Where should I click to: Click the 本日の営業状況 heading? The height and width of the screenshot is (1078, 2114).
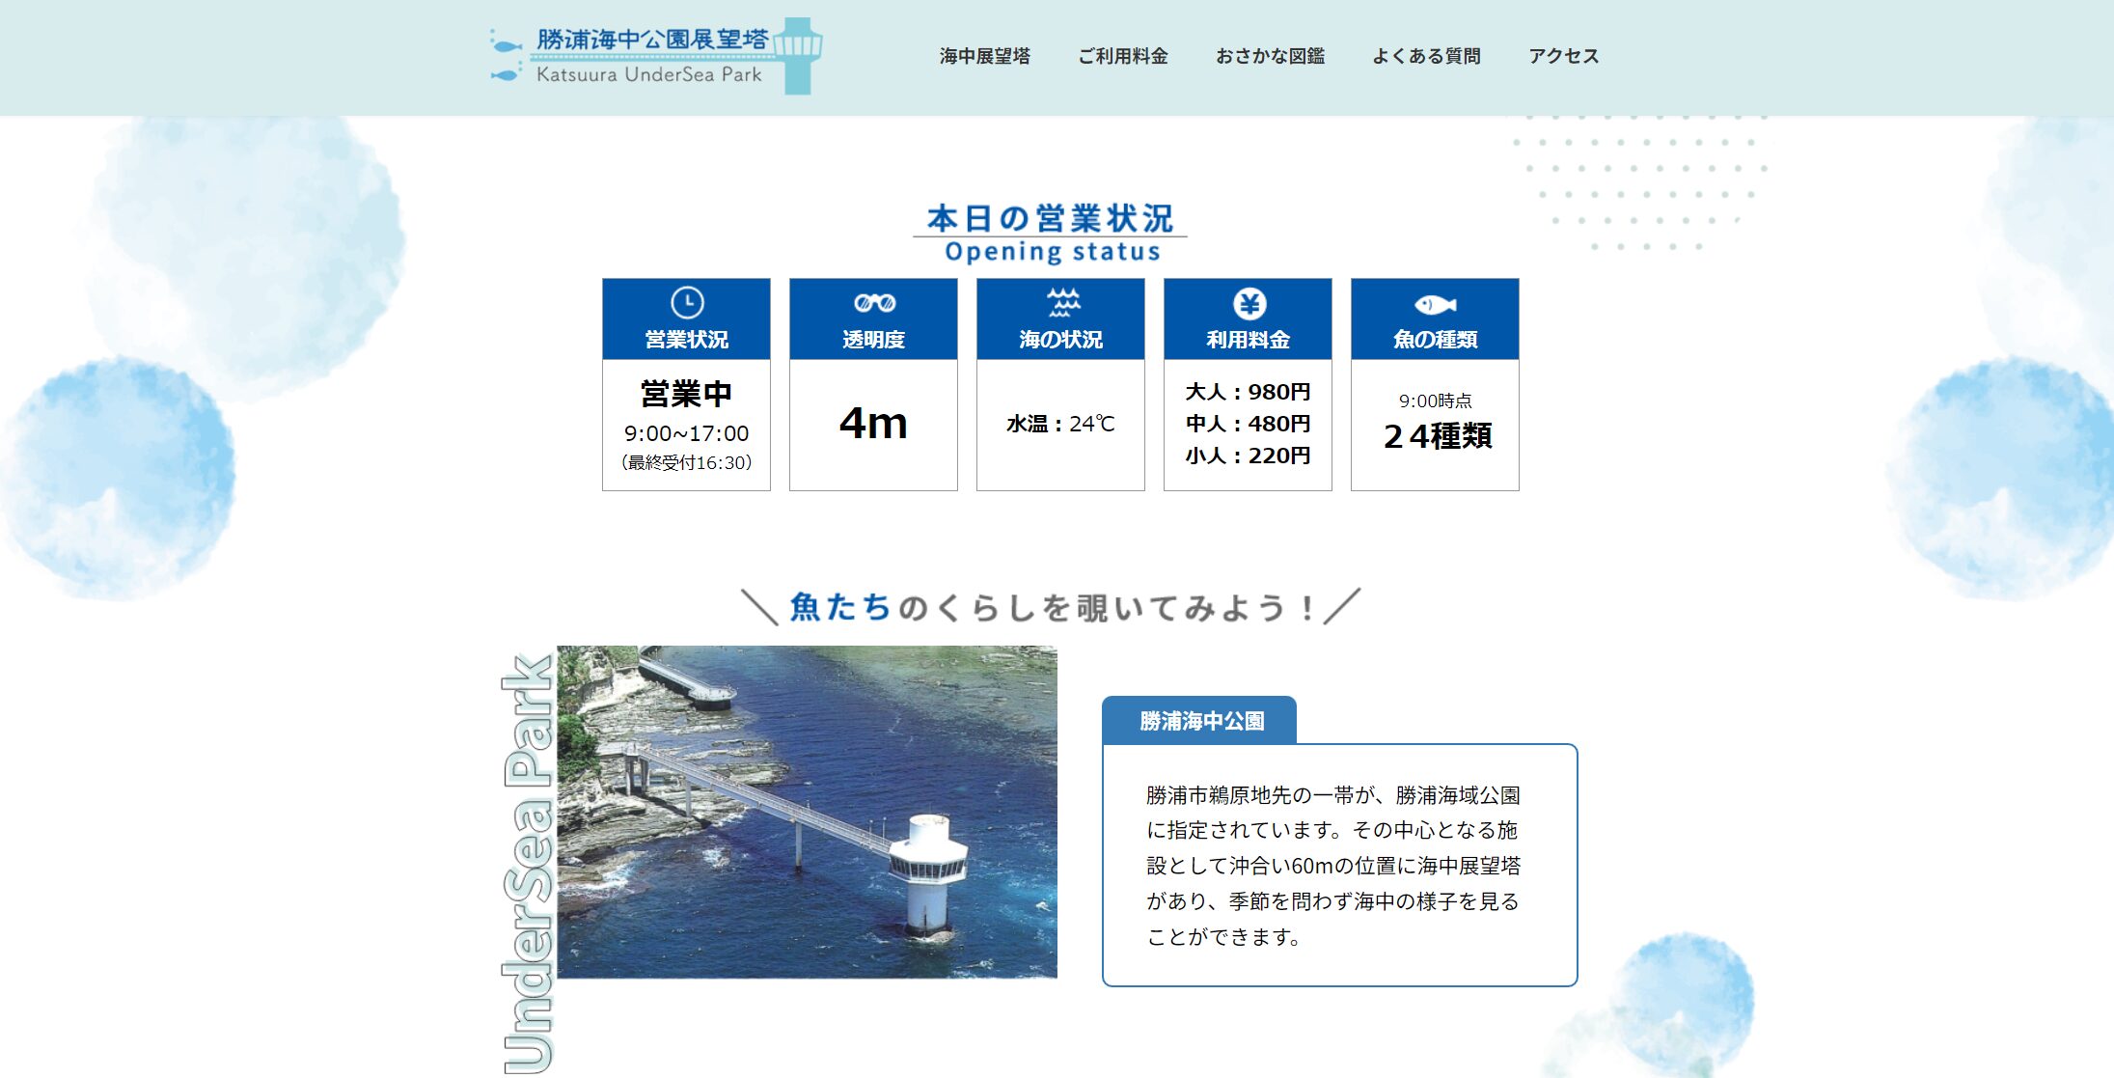[x=1050, y=219]
